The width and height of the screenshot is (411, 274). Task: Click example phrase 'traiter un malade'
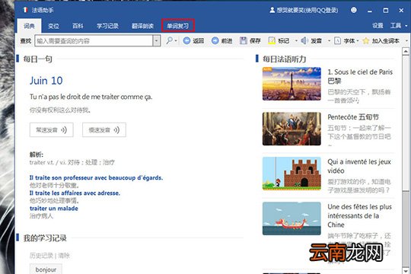coord(54,209)
